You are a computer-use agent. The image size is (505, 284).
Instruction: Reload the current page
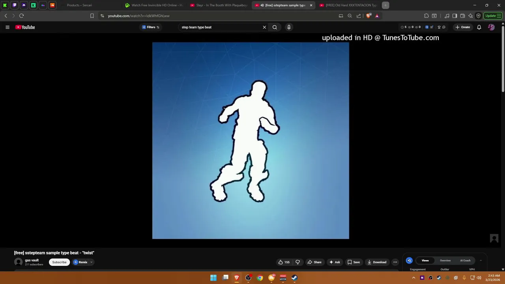click(22, 16)
